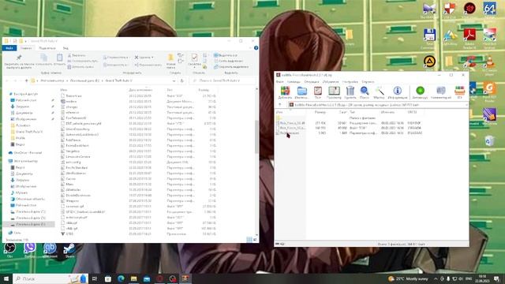Open WinRAR address bar dropdown arrow
The height and width of the screenshot is (284, 505).
point(466,105)
